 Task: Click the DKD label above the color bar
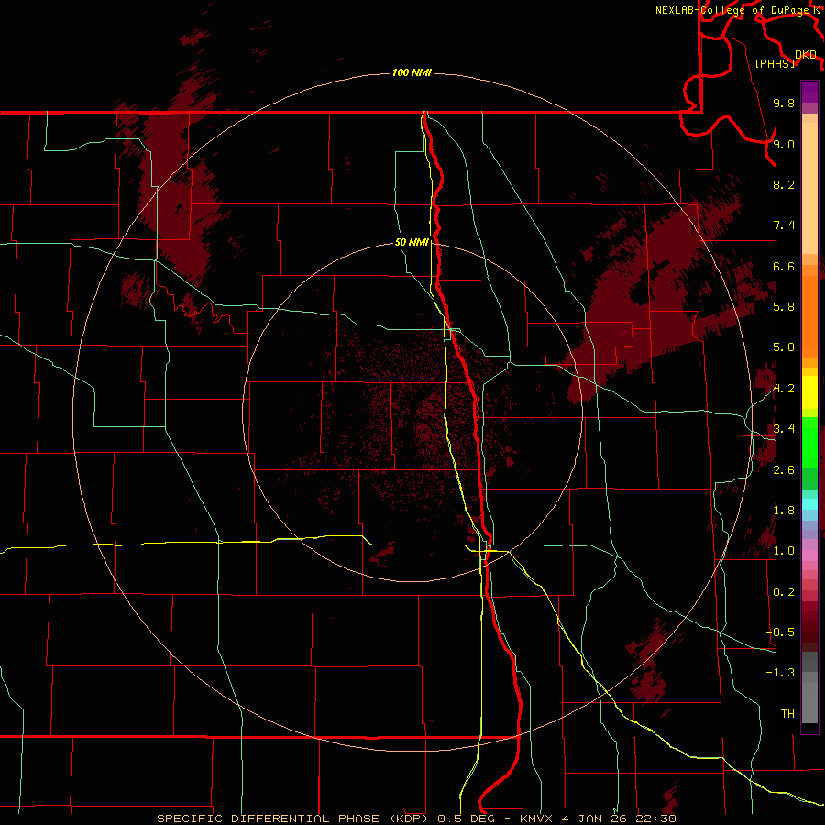(806, 55)
